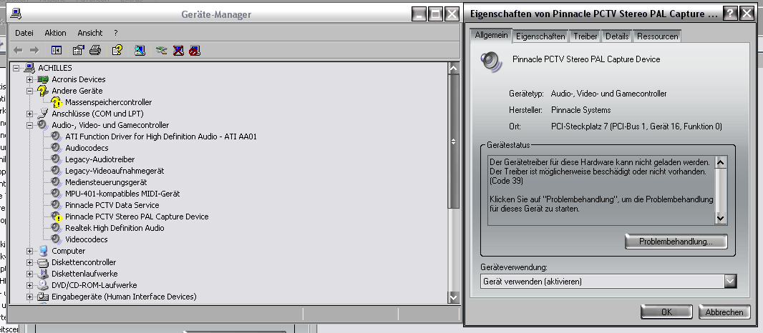Expand the Diskettencontroller node
The width and height of the screenshot is (763, 333).
pos(29,262)
